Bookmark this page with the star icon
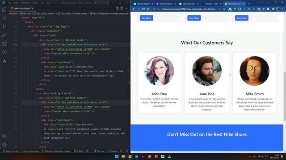This screenshot has width=286, height=160. (x=224, y=9)
